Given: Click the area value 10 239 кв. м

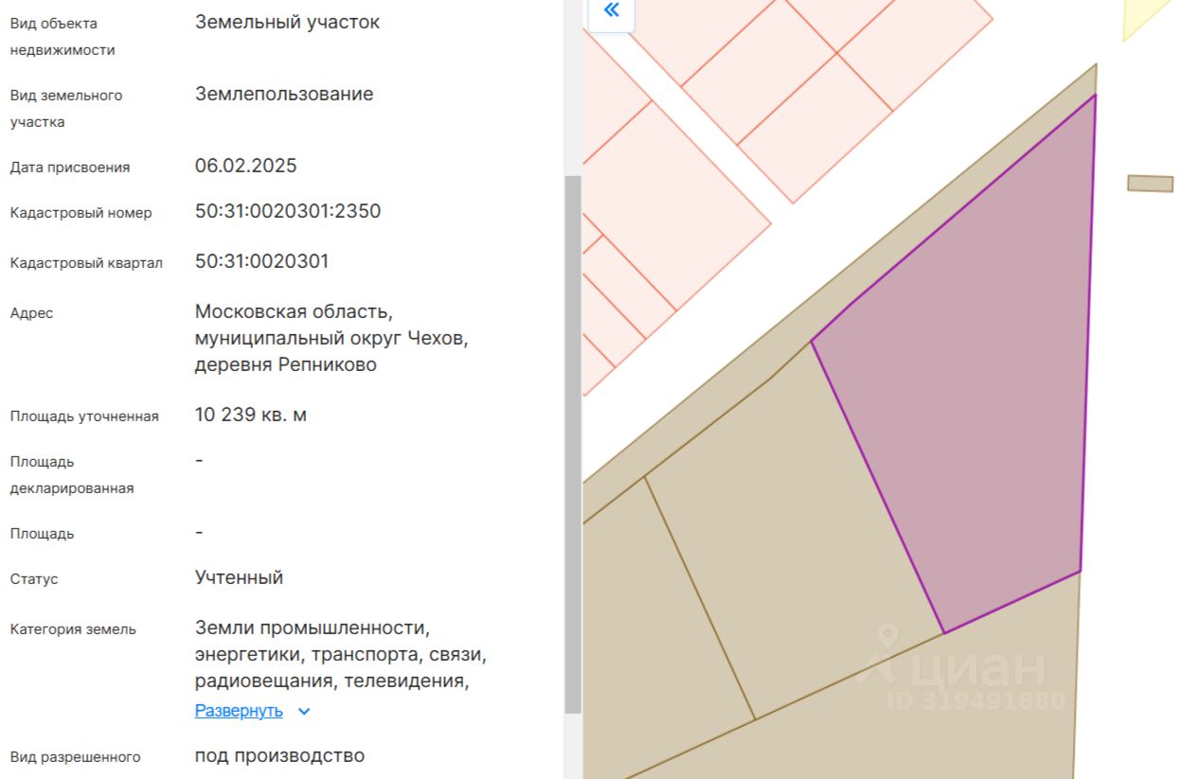Looking at the screenshot, I should pyautogui.click(x=250, y=415).
